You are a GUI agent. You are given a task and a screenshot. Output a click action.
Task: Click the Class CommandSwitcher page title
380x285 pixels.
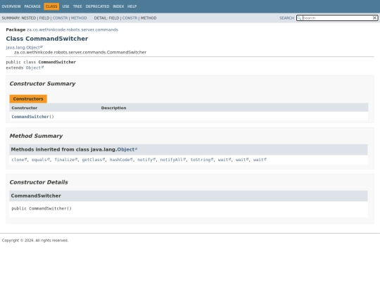(x=47, y=39)
